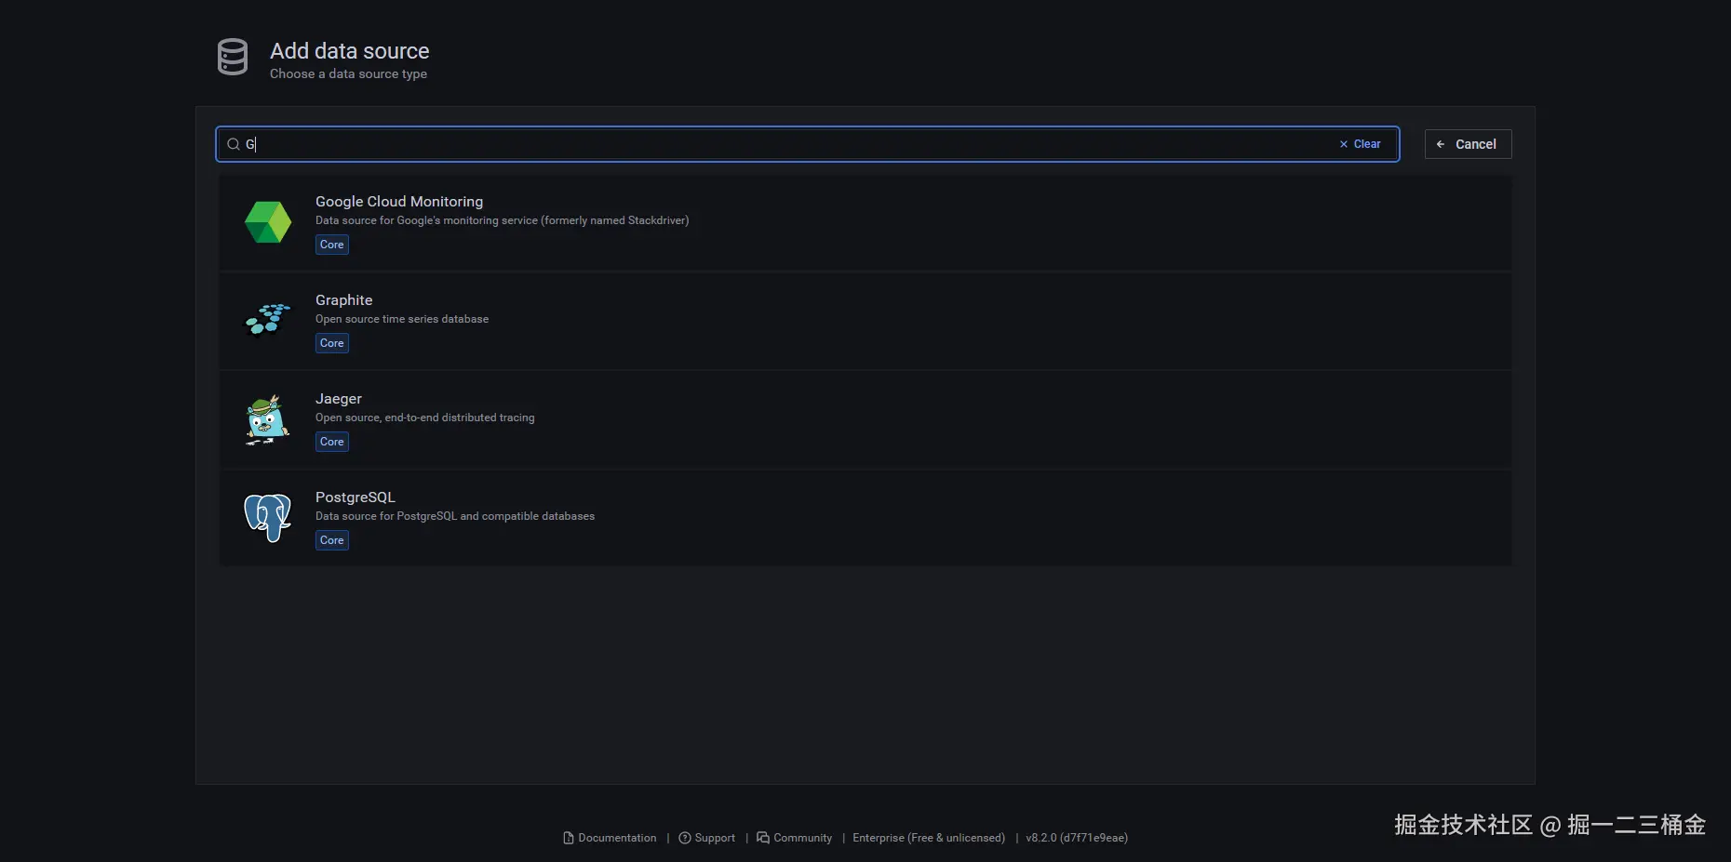Cancel adding a data source
The width and height of the screenshot is (1731, 862).
point(1468,144)
